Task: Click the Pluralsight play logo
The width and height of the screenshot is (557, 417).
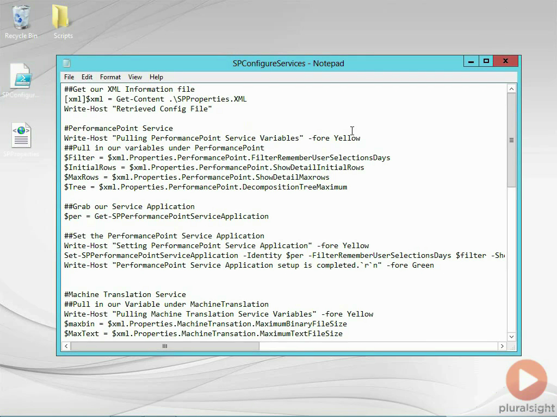Action: tap(526, 380)
